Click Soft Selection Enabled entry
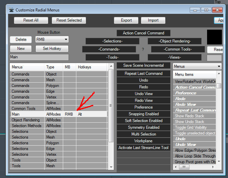This screenshot has height=178, width=228. (144, 121)
